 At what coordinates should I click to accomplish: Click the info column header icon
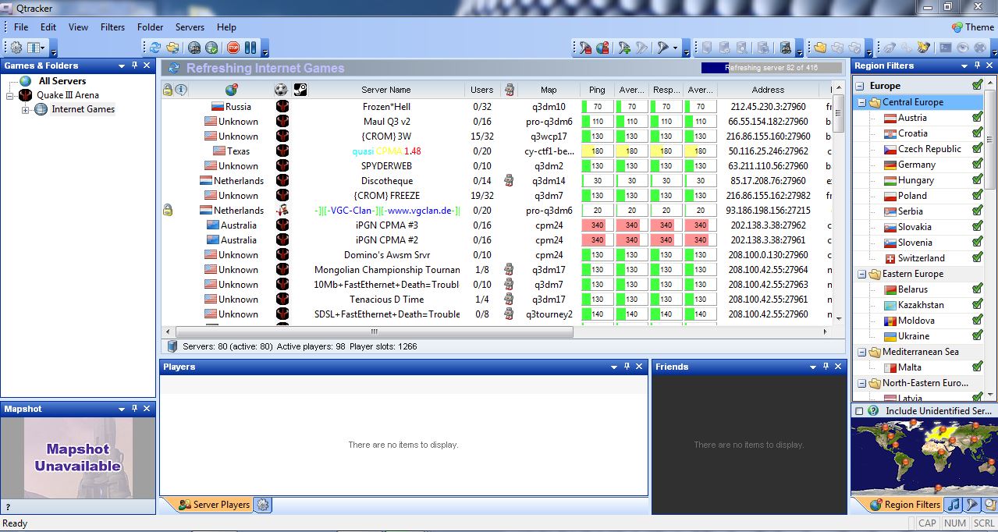pyautogui.click(x=181, y=90)
